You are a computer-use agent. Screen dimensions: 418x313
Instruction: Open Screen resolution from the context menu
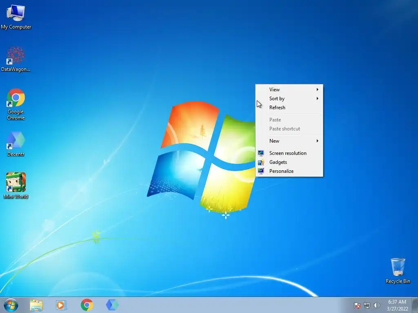tap(289, 153)
